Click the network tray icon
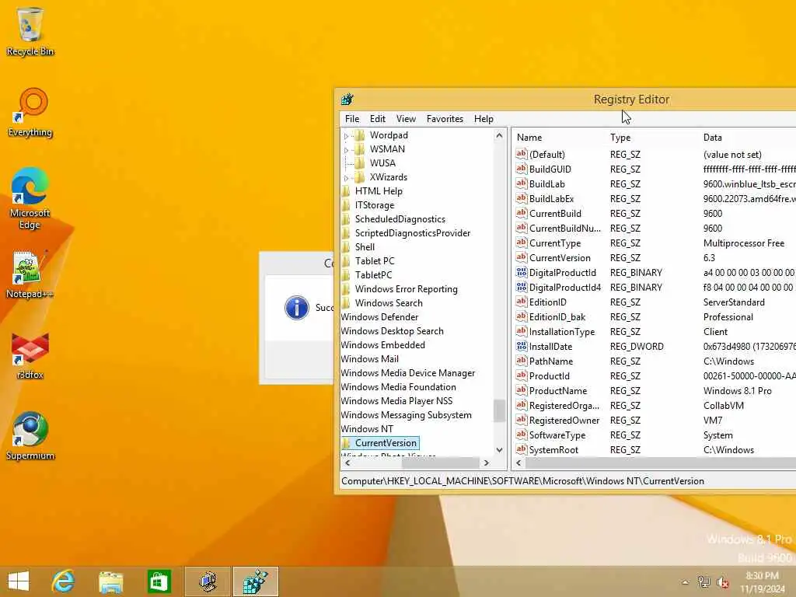796x597 pixels. [703, 581]
